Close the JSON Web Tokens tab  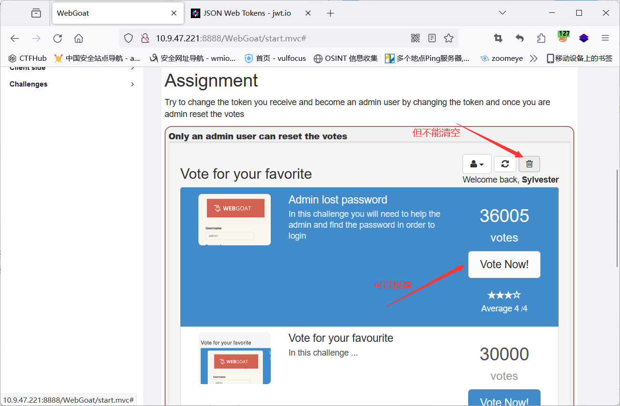[x=308, y=13]
